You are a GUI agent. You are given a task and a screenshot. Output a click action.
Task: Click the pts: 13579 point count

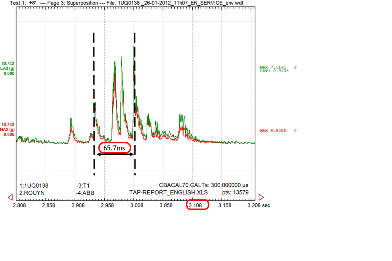235,192
